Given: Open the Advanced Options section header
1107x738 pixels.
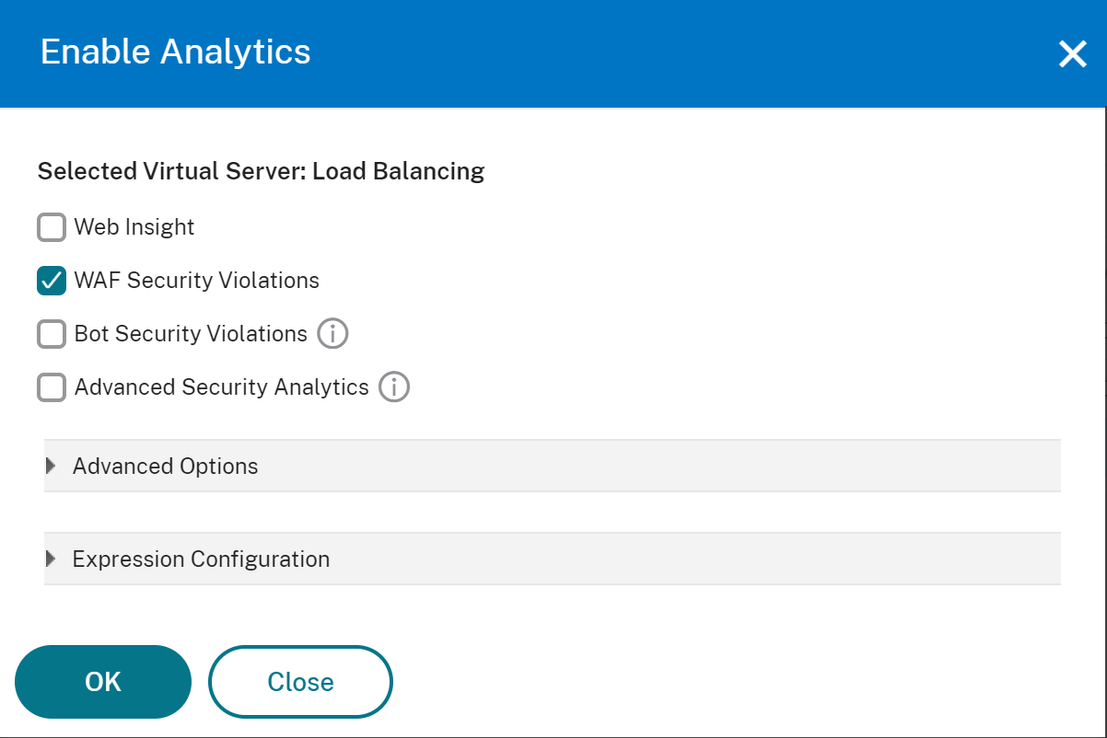Looking at the screenshot, I should pos(553,466).
